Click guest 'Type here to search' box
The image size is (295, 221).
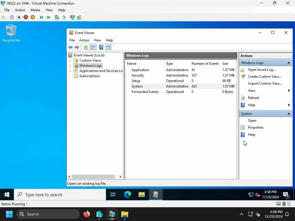coord(60,195)
